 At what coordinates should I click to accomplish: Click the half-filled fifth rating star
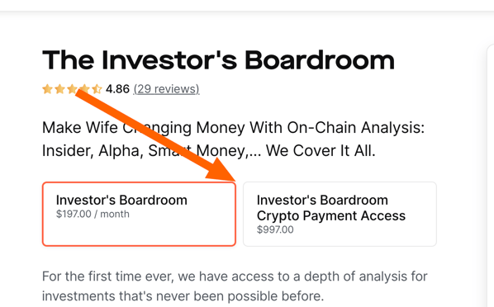[97, 89]
